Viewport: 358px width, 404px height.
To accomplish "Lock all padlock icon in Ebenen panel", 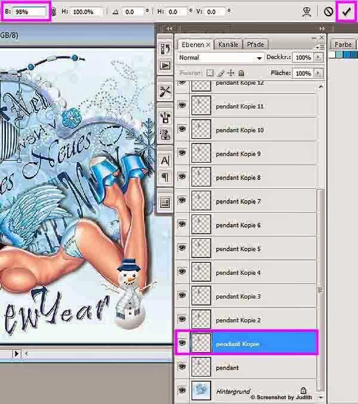I will point(241,73).
